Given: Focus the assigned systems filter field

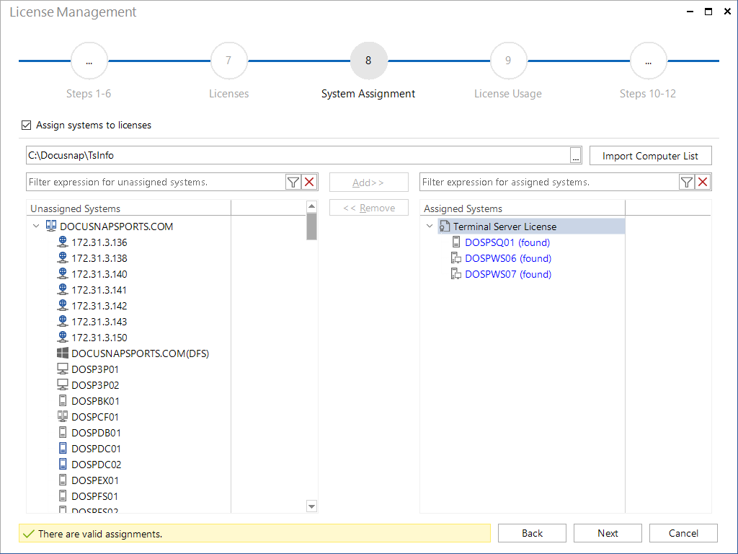Looking at the screenshot, I should click(x=549, y=182).
